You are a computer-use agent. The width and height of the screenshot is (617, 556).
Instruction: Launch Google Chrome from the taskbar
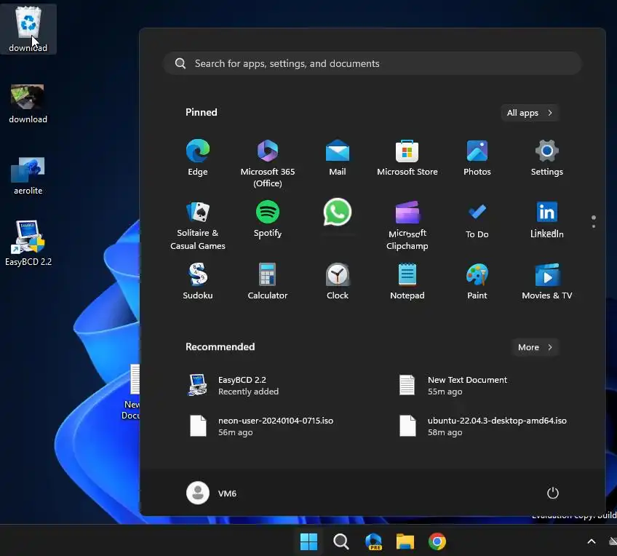[x=437, y=541]
